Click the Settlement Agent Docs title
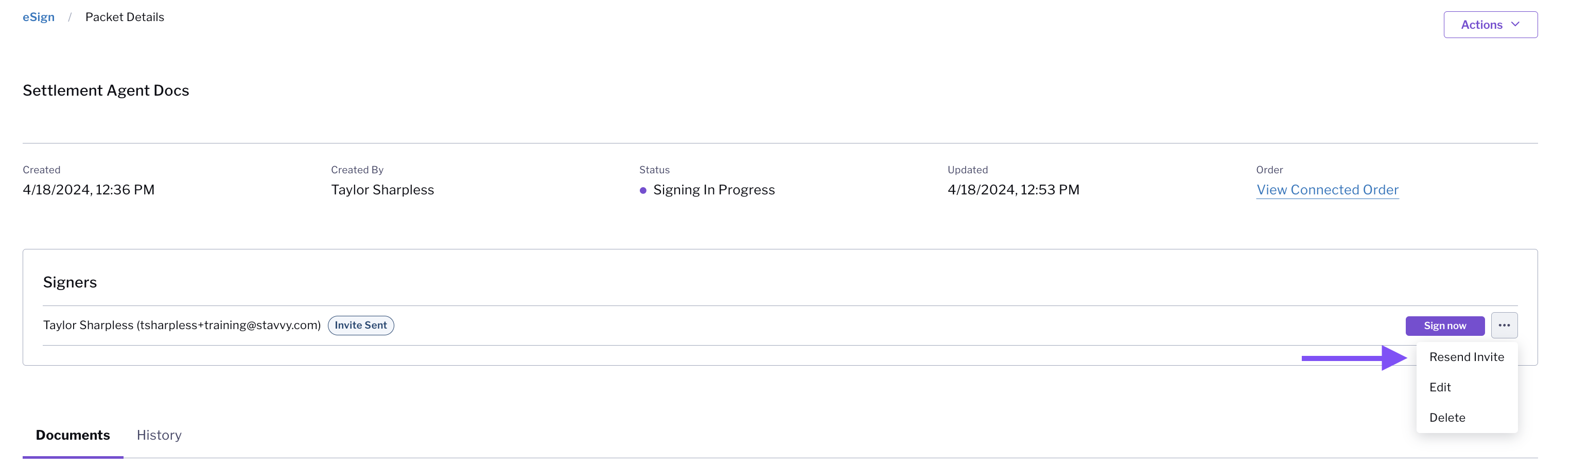 [x=106, y=90]
